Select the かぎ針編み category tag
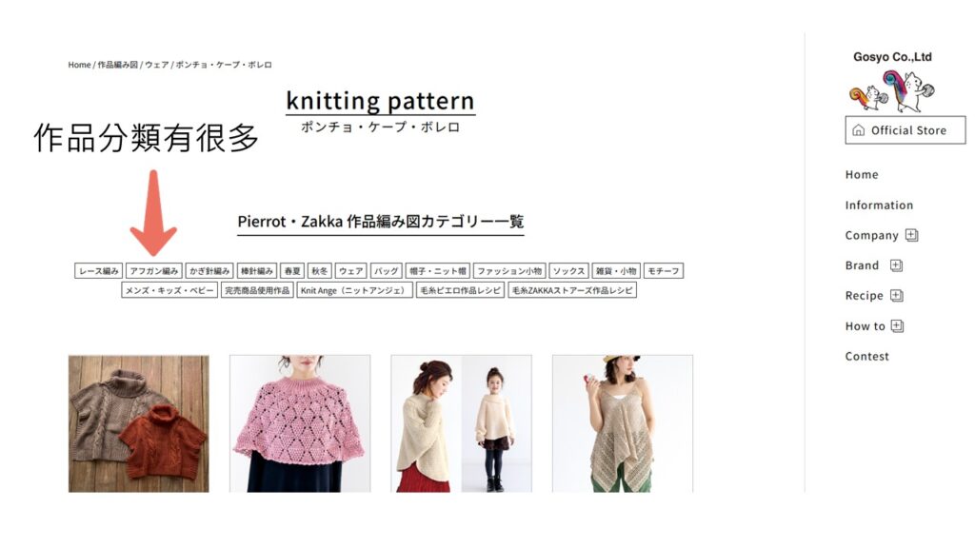The image size is (975, 548). (209, 271)
